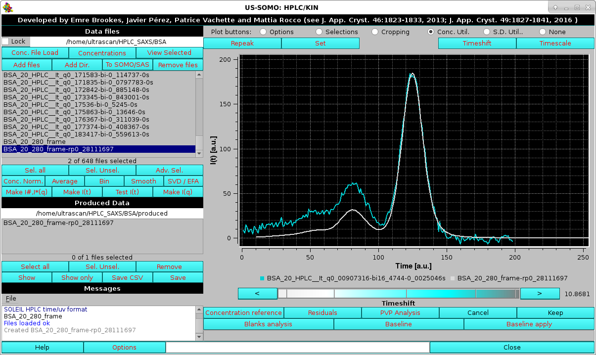This screenshot has height=355, width=596.
Task: Click View Selected to plot chosen files
Action: point(169,52)
